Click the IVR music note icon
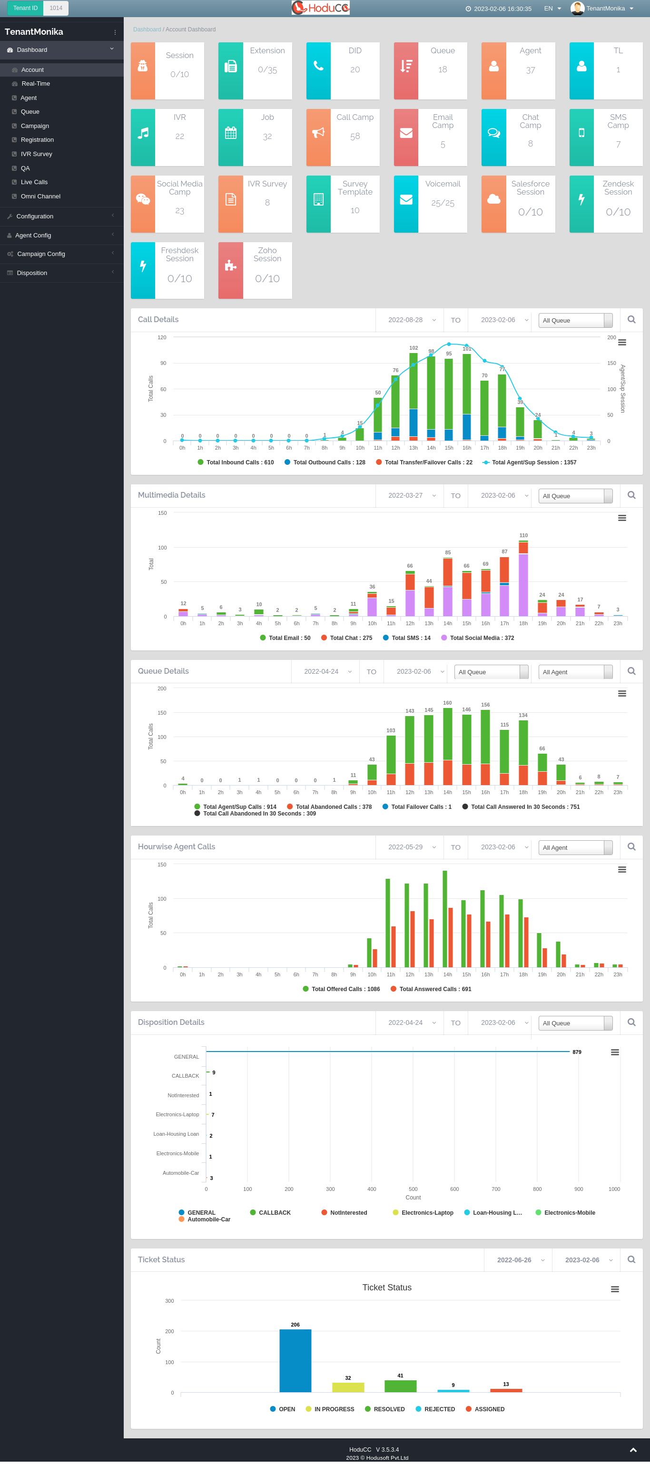Image resolution: width=650 pixels, height=1465 pixels. [143, 133]
